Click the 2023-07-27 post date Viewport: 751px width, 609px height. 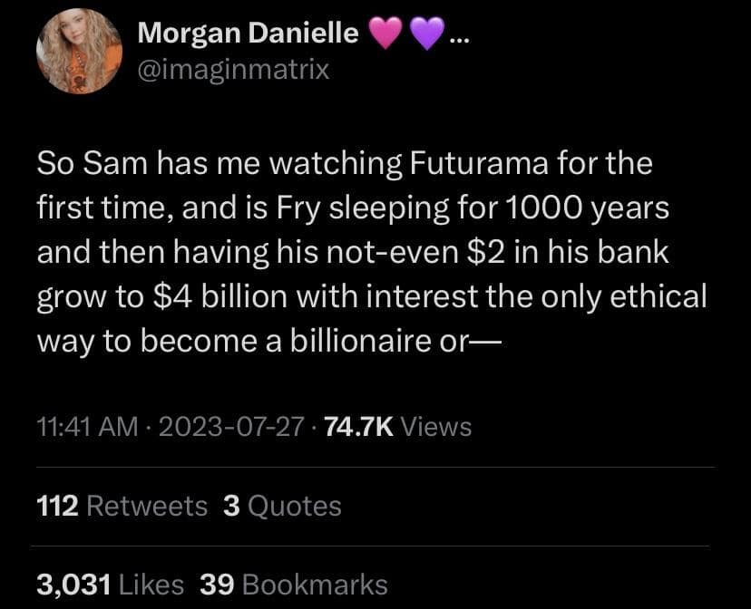coord(230,426)
